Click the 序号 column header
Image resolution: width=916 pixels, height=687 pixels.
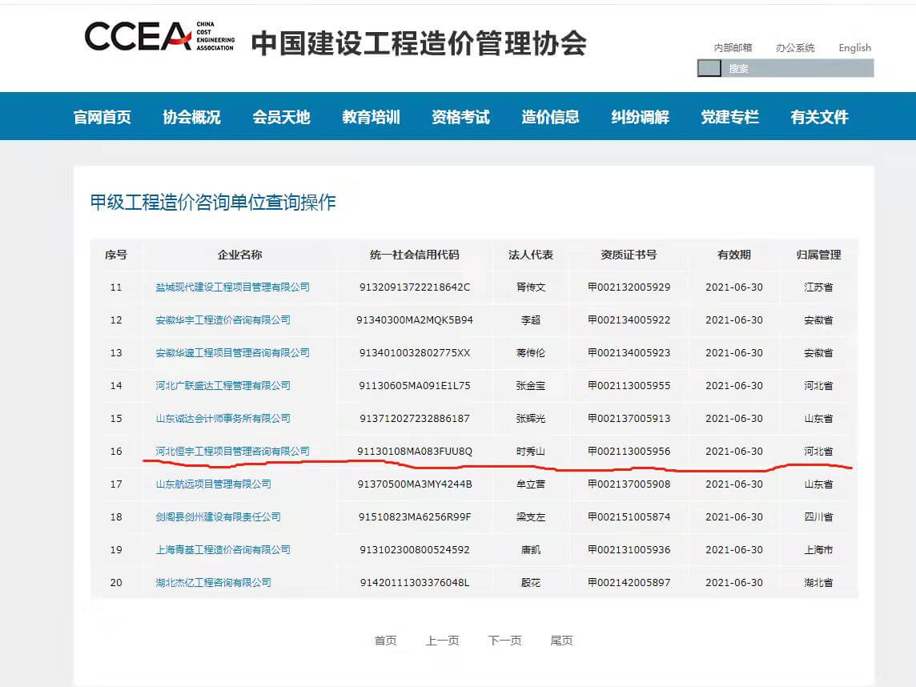coord(115,255)
